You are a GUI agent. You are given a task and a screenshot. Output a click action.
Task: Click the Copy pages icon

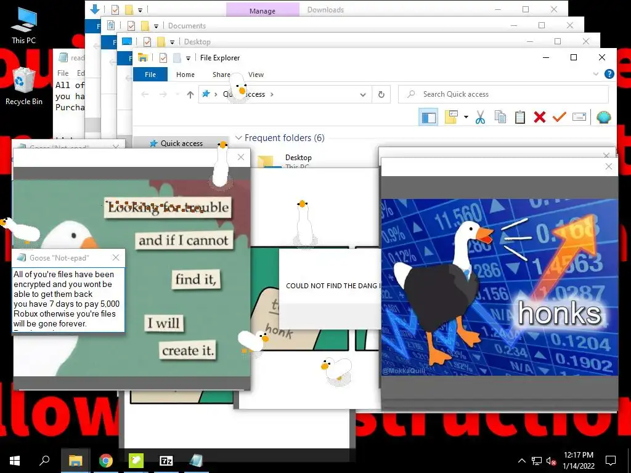(x=500, y=117)
